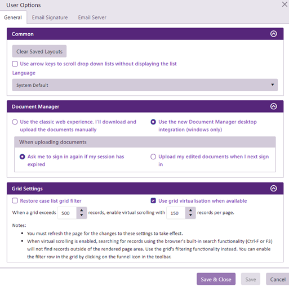The height and width of the screenshot is (286, 289).
Task: Collapse the Document Manager section chevron
Action: coord(273,106)
